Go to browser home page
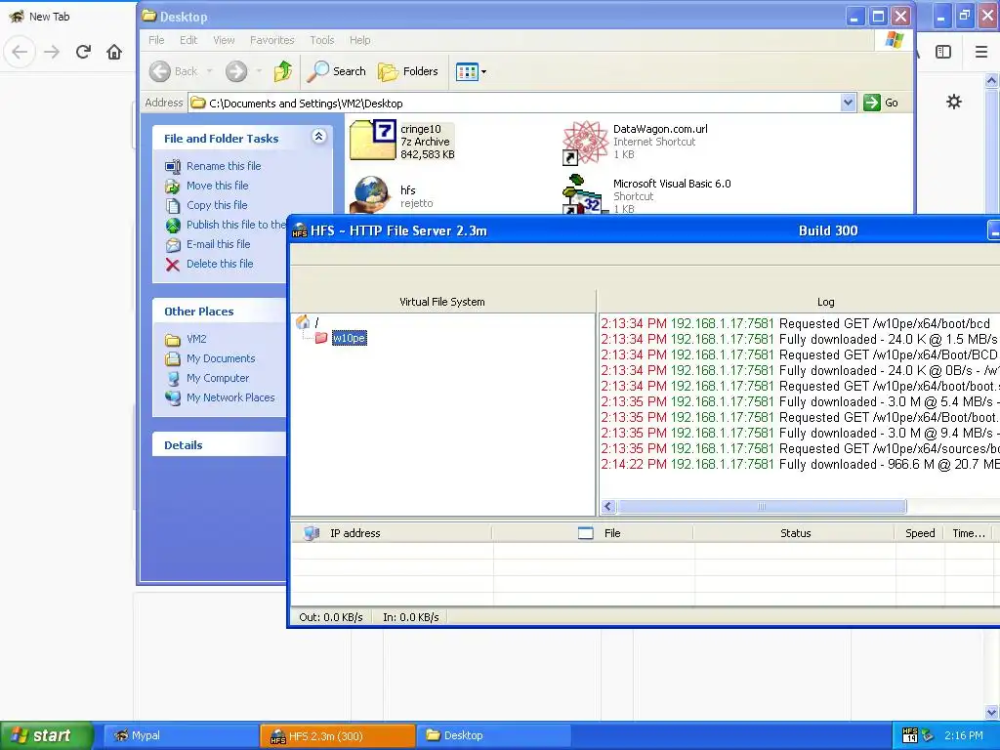The image size is (1000, 750). 114,52
